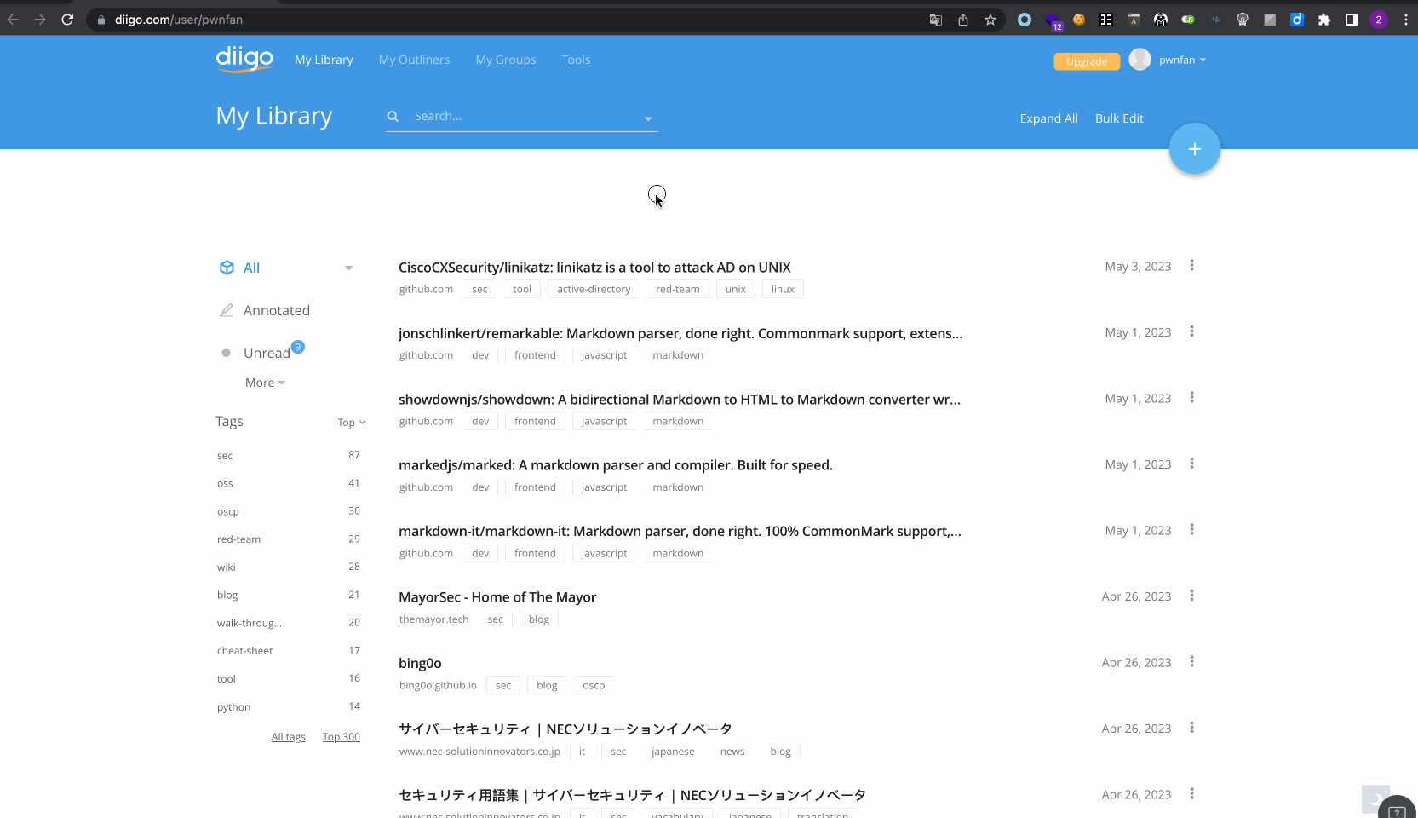Viewport: 1418px width, 818px height.
Task: Open the Top tags sort dropdown
Action: pyautogui.click(x=351, y=423)
